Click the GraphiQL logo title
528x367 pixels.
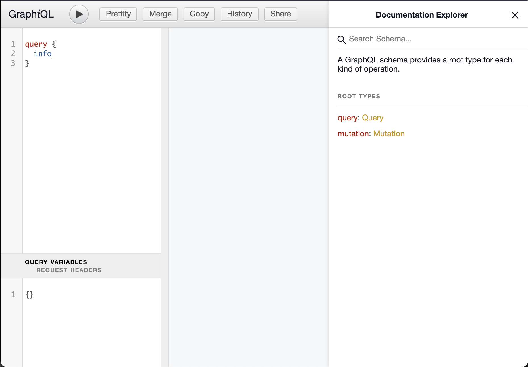31,14
